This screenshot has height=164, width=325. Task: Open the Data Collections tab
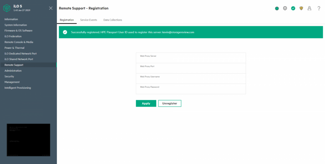click(113, 20)
